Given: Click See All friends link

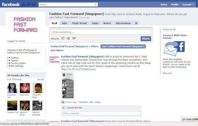Looking at the screenshot, I should [x=40, y=79].
